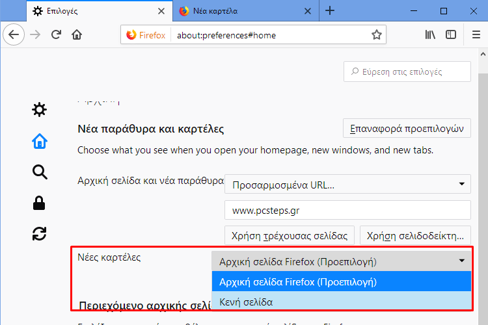
Task: Choose the Κενή σελίδα option
Action: coord(342,301)
